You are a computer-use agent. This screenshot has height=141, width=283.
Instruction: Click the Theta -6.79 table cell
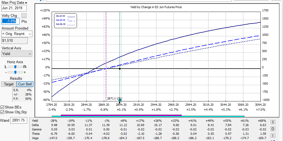coord(54,134)
